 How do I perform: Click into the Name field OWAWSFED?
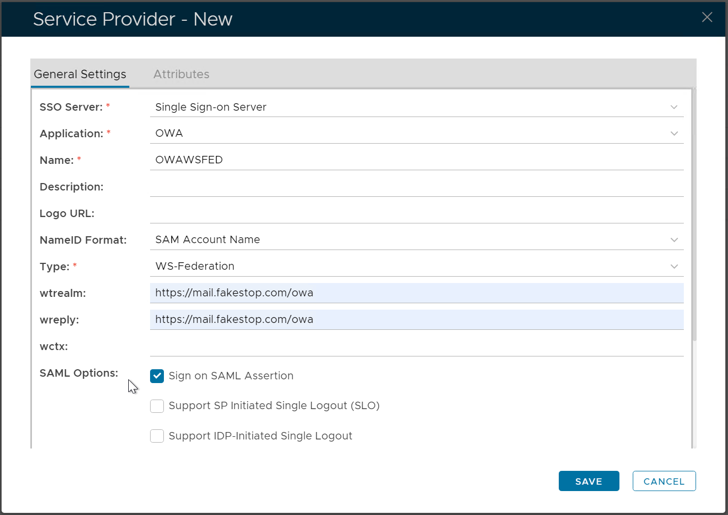tap(416, 160)
